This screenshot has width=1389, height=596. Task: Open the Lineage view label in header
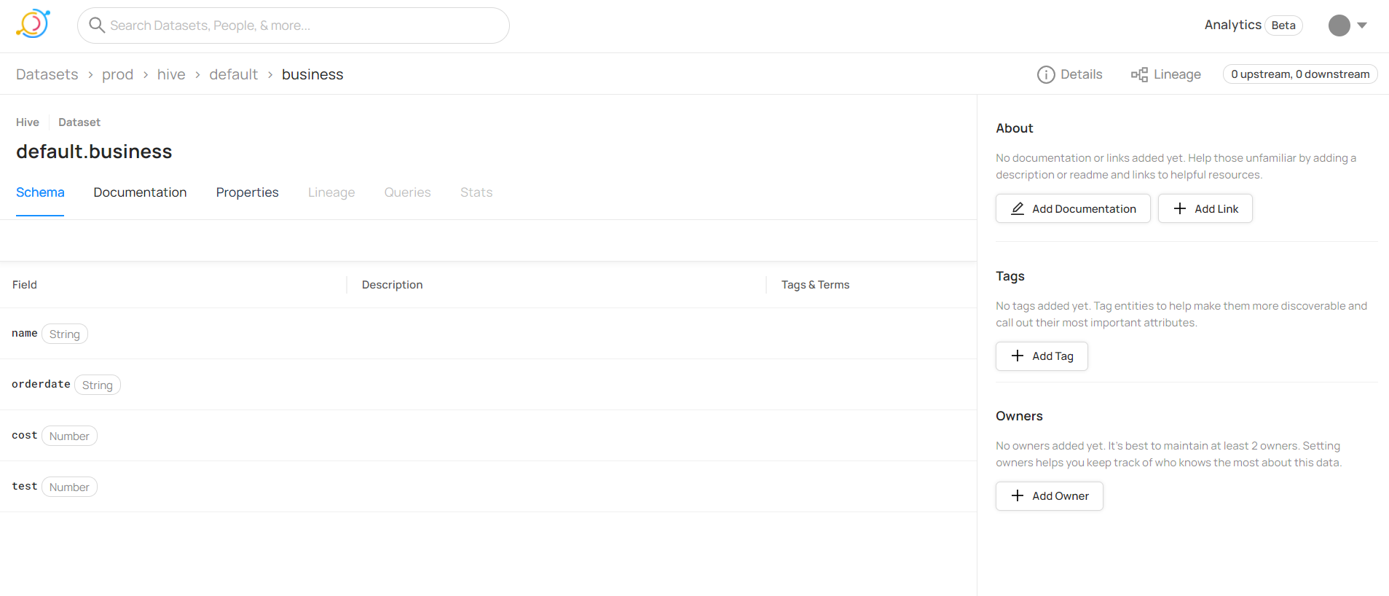click(1177, 74)
